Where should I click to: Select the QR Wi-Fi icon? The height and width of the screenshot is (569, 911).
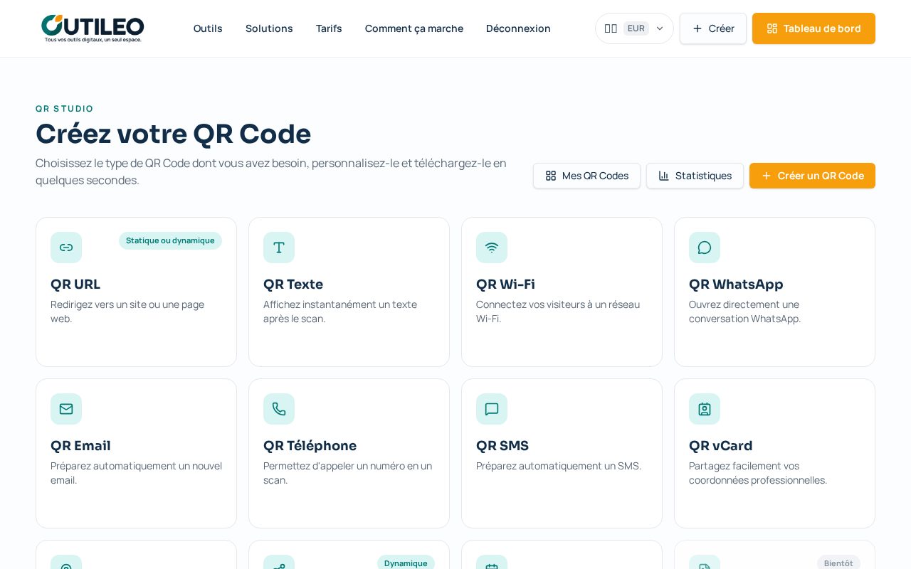[492, 248]
